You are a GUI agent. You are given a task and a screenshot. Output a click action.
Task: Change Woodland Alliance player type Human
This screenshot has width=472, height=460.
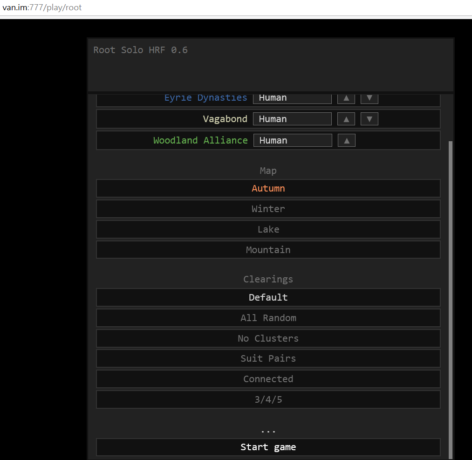coord(293,140)
